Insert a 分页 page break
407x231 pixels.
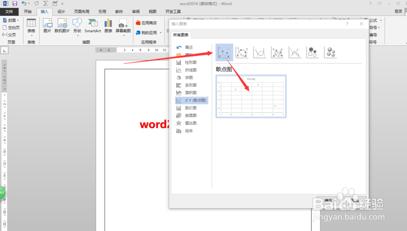9,35
